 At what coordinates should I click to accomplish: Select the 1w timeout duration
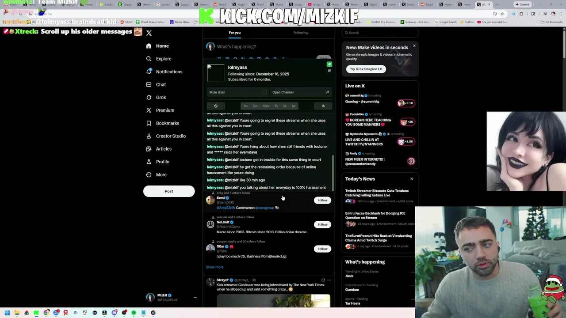point(293,106)
